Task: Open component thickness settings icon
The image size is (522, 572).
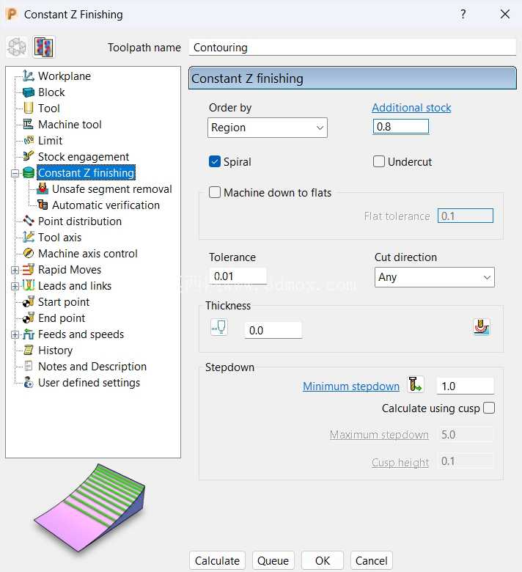Action: pos(481,327)
